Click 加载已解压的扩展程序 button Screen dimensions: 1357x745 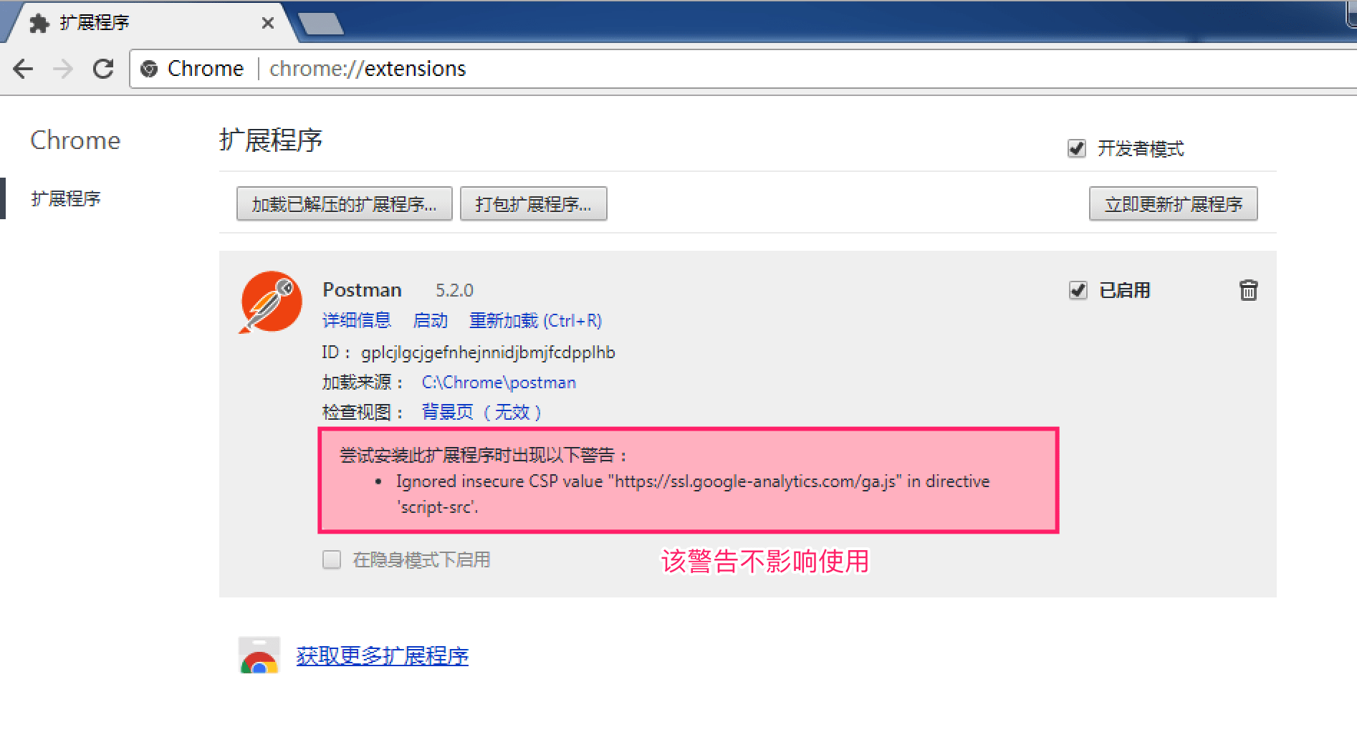(344, 204)
